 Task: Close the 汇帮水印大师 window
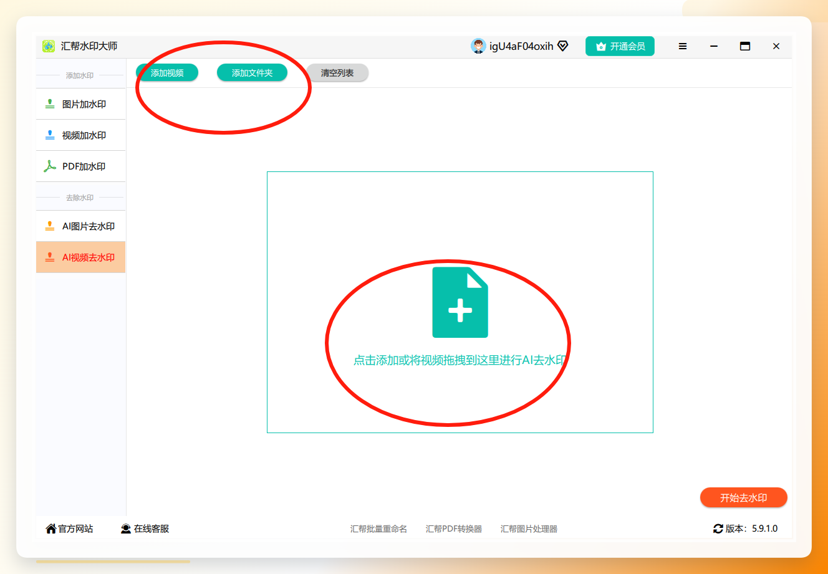point(776,46)
